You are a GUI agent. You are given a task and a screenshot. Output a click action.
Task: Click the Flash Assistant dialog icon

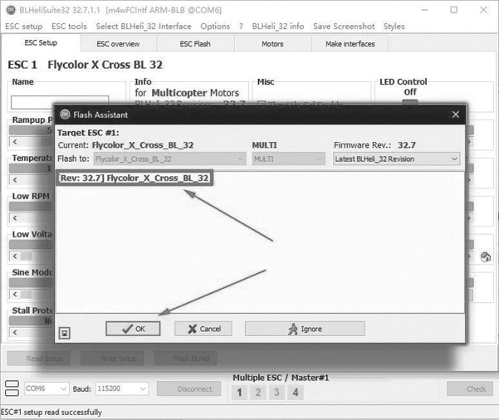point(65,115)
